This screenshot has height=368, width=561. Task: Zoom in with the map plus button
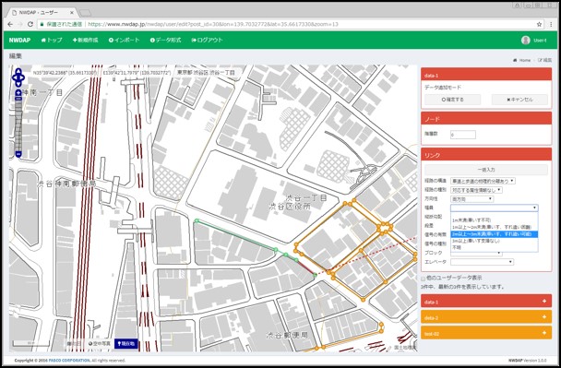[18, 93]
